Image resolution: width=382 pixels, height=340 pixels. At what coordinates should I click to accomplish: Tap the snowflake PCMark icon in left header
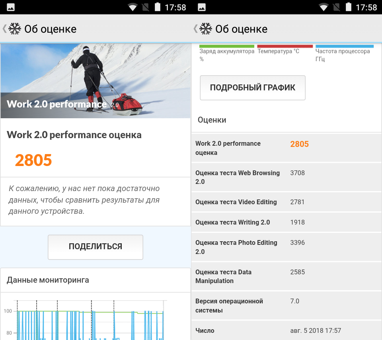15,29
